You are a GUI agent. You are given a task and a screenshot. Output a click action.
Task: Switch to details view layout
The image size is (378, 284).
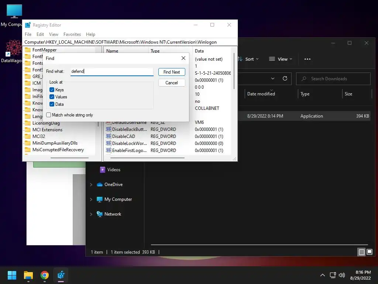362,252
